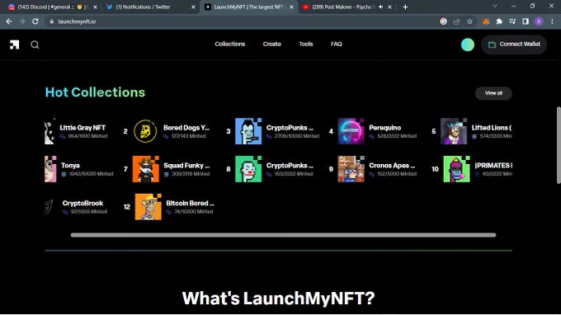Image resolution: width=561 pixels, height=315 pixels.
Task: Close the Twitter Notifications tab
Action: [x=194, y=7]
